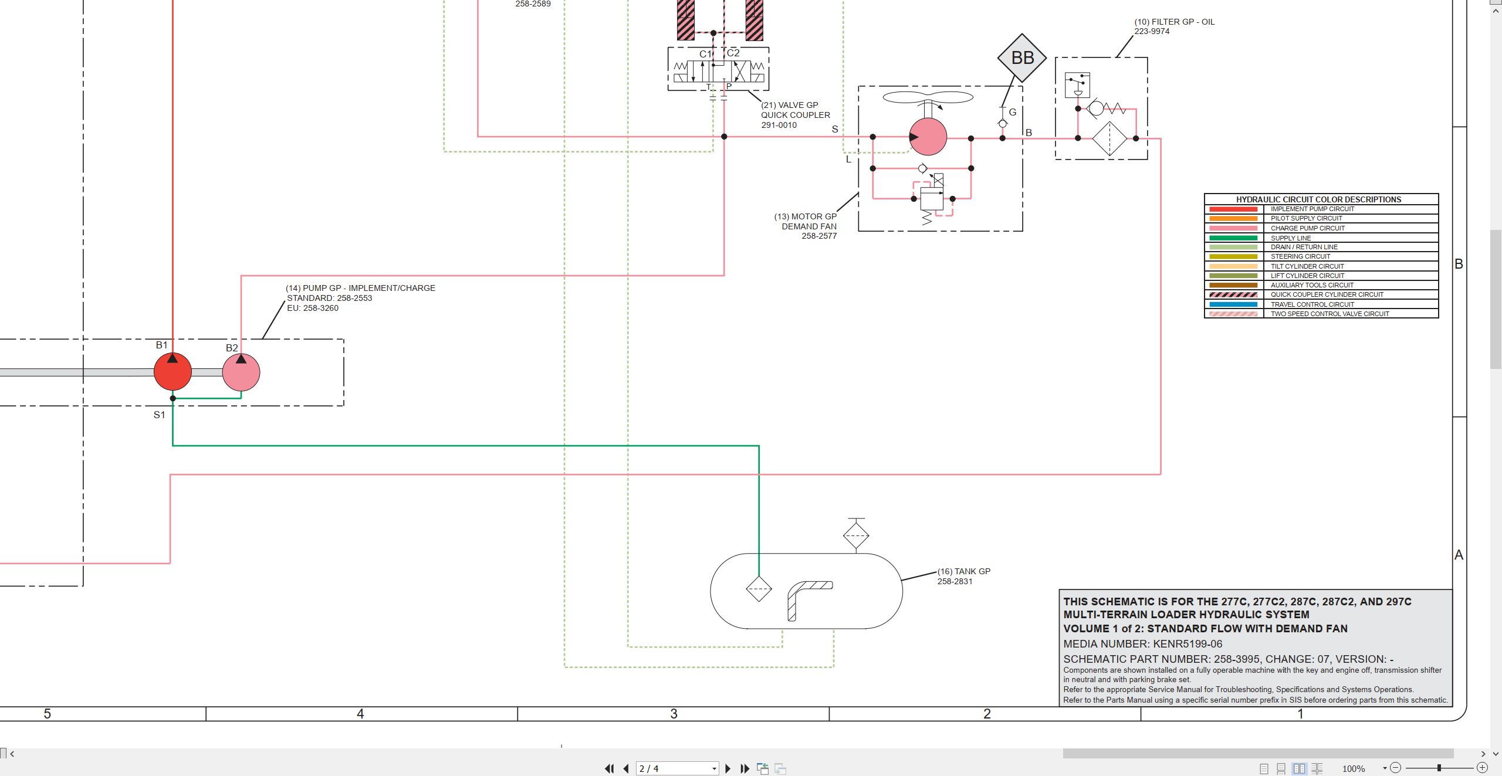Toggle two-page facing view
Image resolution: width=1502 pixels, height=776 pixels.
[1299, 768]
